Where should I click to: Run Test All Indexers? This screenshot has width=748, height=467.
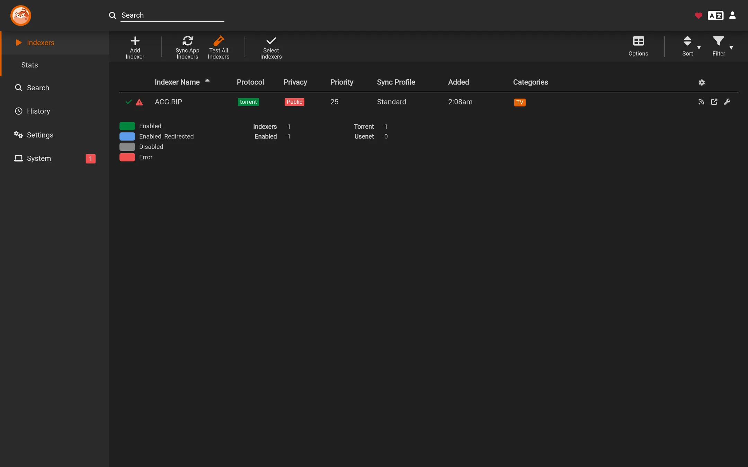point(219,48)
